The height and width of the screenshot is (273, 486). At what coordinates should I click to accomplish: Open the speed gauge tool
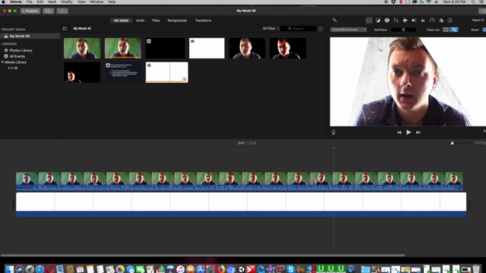(432, 20)
